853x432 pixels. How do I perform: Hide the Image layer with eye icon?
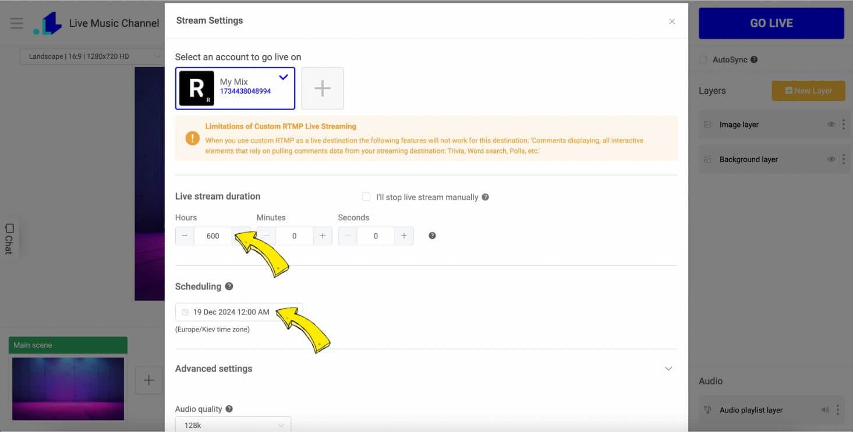831,124
